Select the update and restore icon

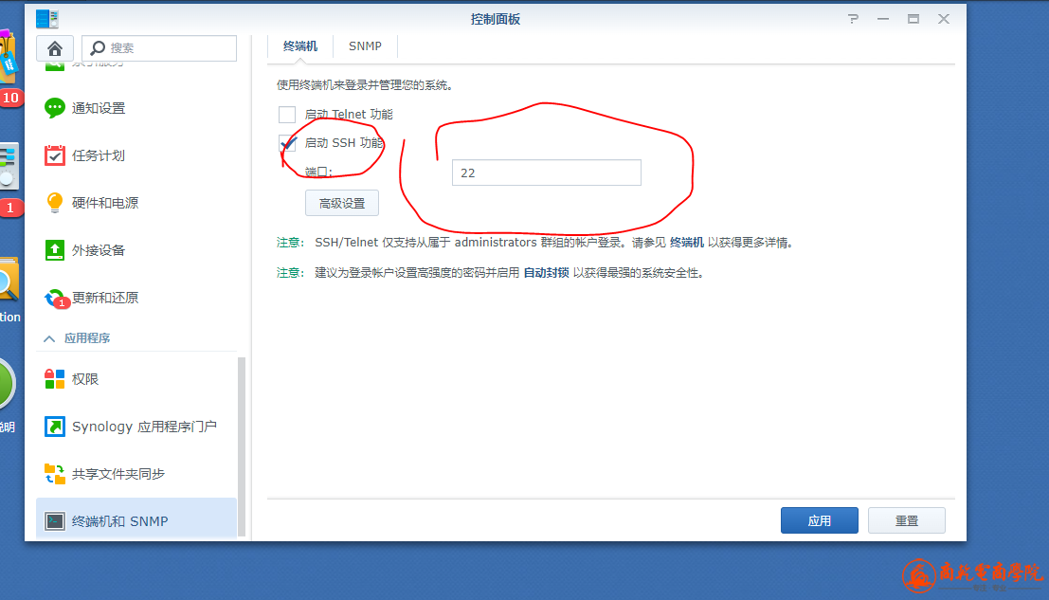[56, 299]
